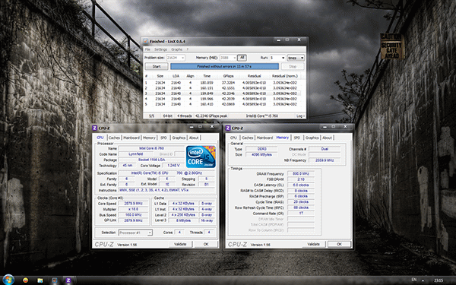Open the Graphics tab in left CPU-Z window
The image size is (456, 285).
(179, 138)
